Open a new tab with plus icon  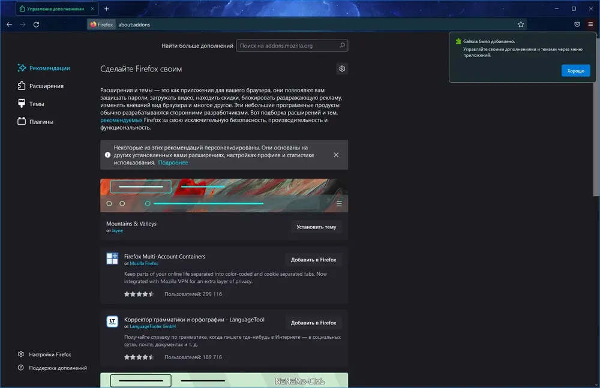(107, 8)
